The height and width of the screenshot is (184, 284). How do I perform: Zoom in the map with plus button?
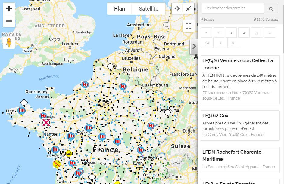(x=9, y=9)
